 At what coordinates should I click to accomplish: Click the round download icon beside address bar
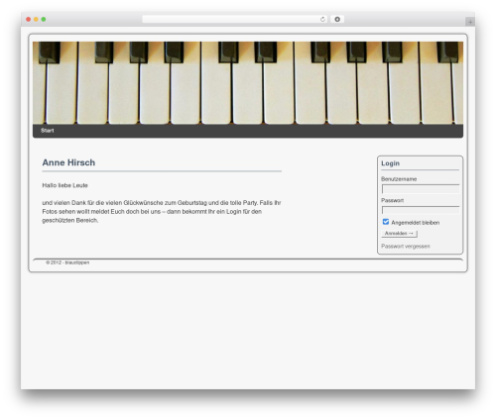pyautogui.click(x=337, y=20)
